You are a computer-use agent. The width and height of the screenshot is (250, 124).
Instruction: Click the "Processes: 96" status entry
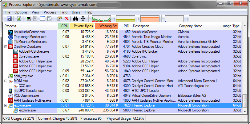[91, 118]
